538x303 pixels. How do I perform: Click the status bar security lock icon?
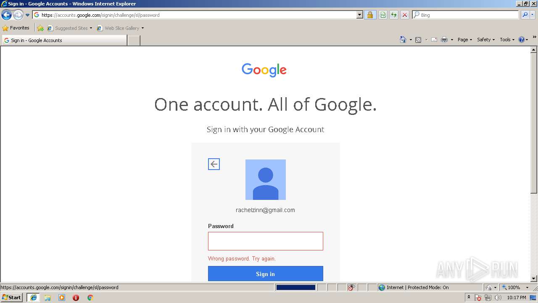pyautogui.click(x=489, y=287)
